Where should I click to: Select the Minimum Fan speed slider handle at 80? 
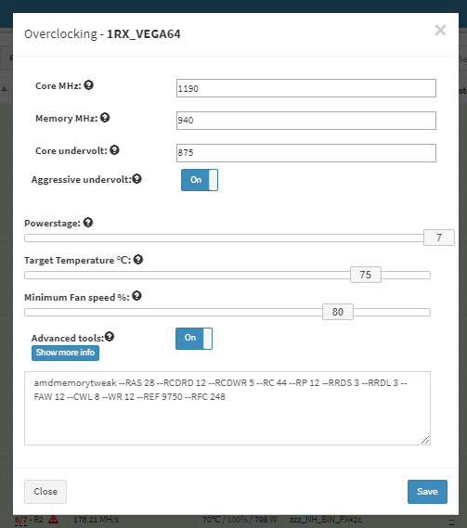click(x=338, y=312)
